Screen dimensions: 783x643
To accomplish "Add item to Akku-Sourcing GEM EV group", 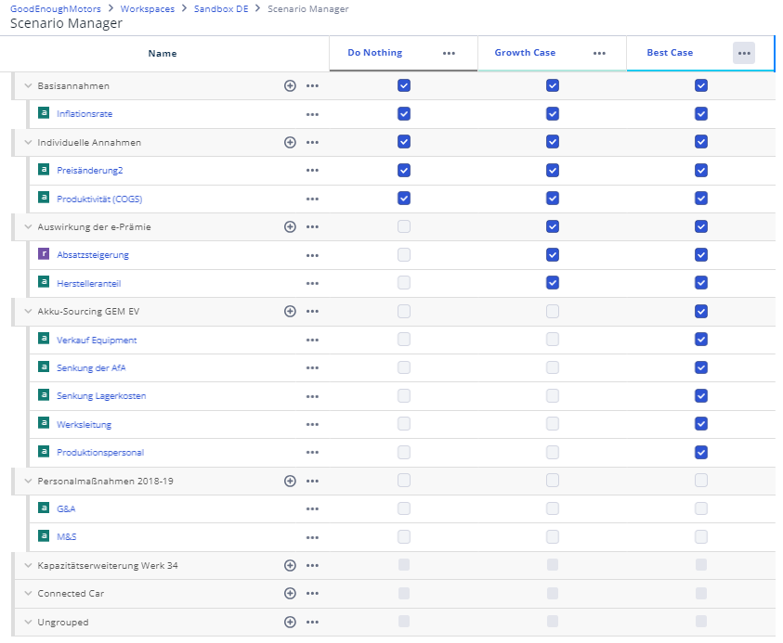I will coord(290,312).
